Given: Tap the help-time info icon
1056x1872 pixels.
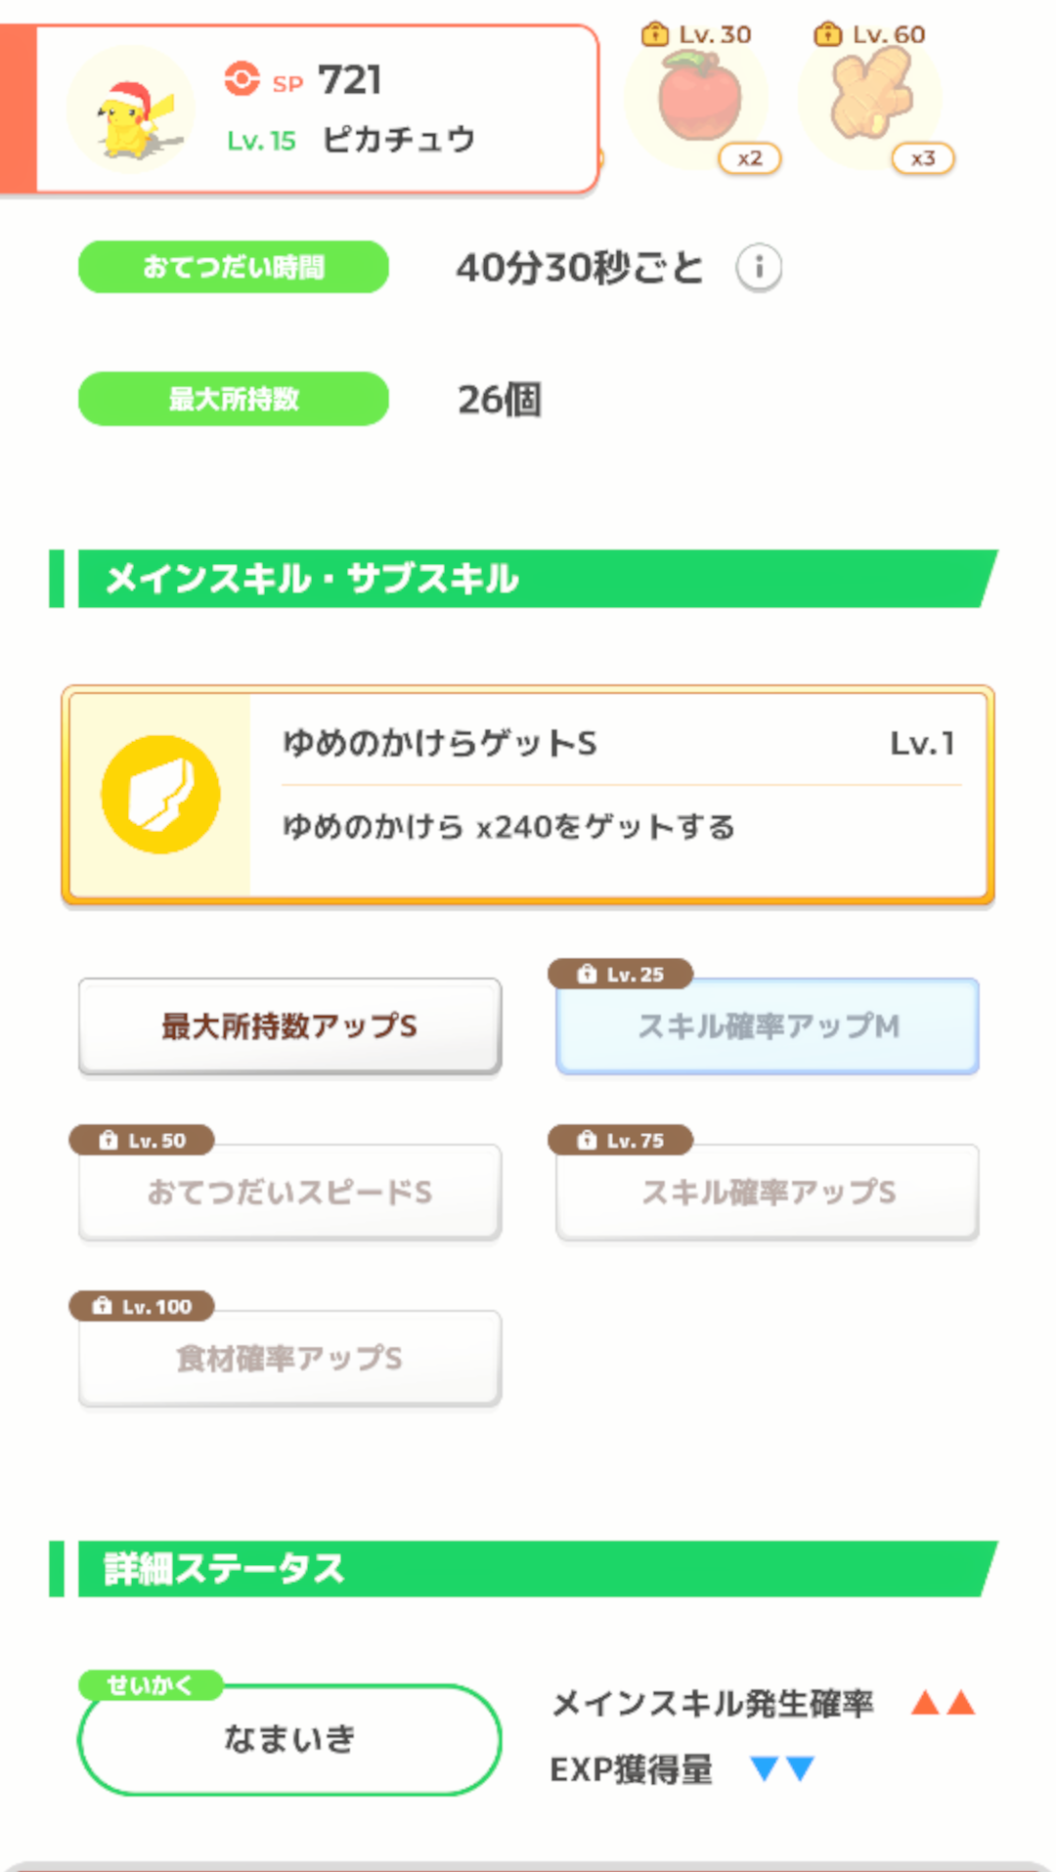Looking at the screenshot, I should [759, 267].
